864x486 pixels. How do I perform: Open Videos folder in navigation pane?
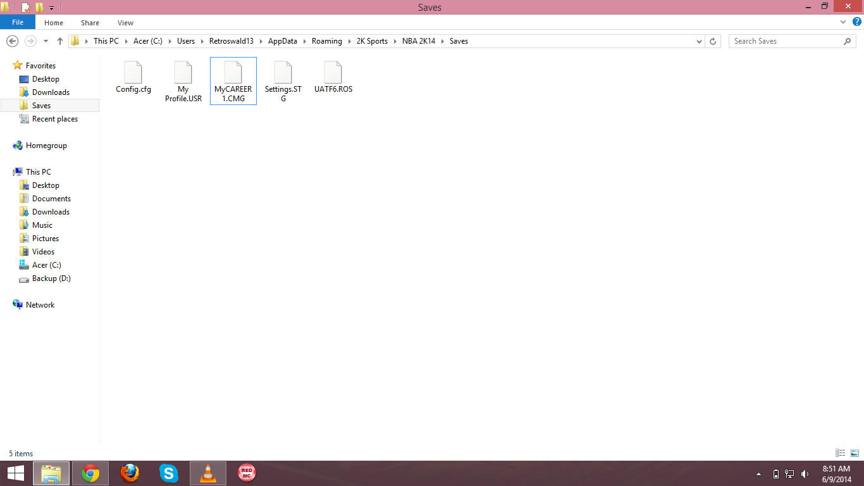(43, 252)
